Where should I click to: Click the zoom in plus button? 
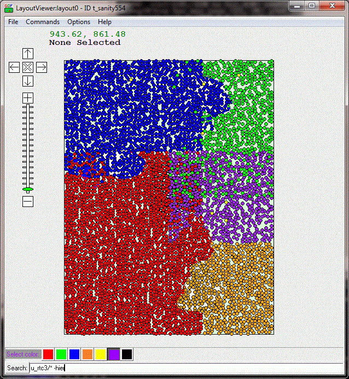click(x=28, y=98)
